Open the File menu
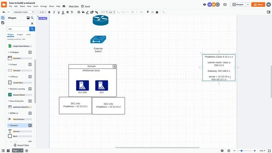Viewport: 272px width, 153px height. (x=10, y=6)
